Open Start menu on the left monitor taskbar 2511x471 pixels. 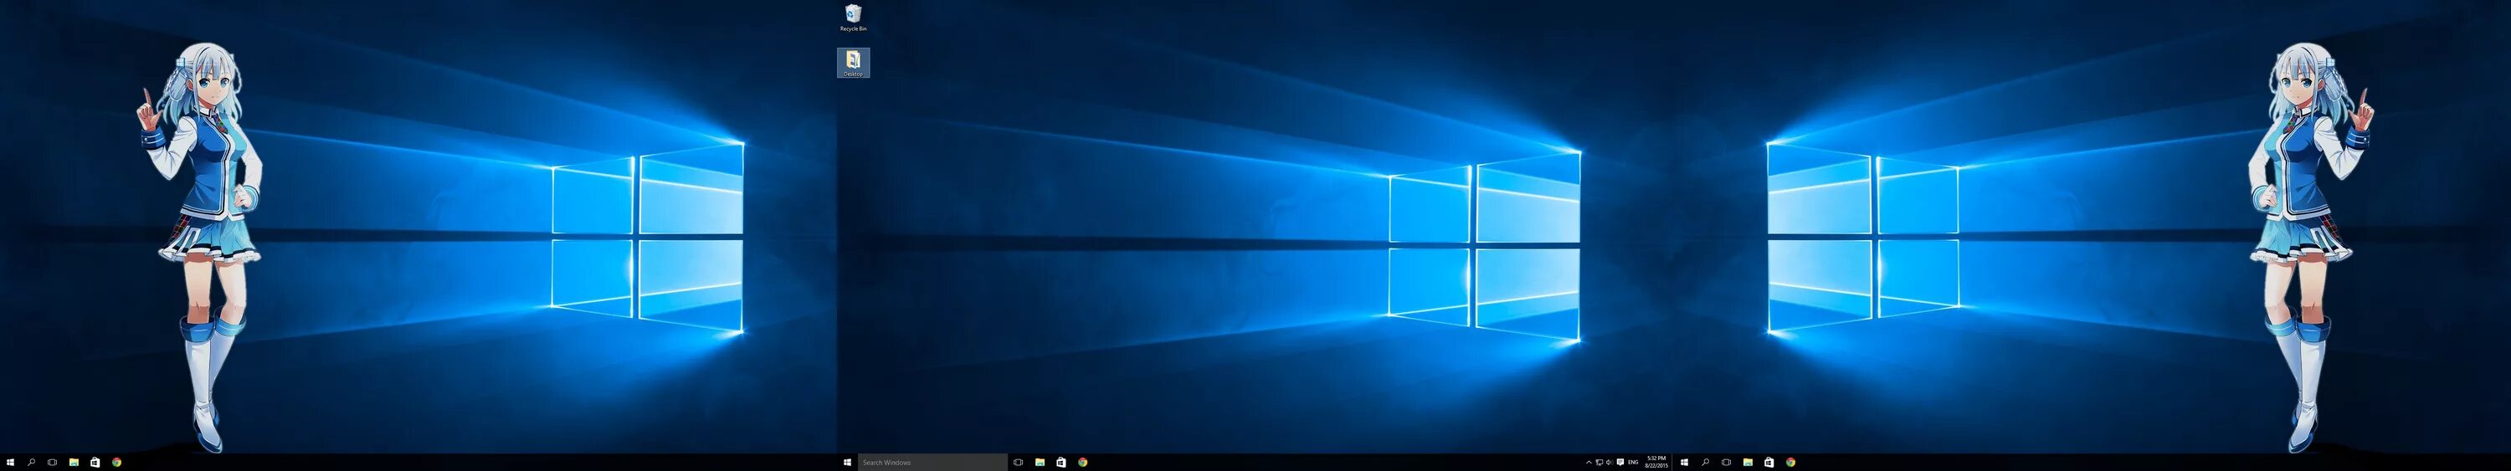(x=10, y=463)
